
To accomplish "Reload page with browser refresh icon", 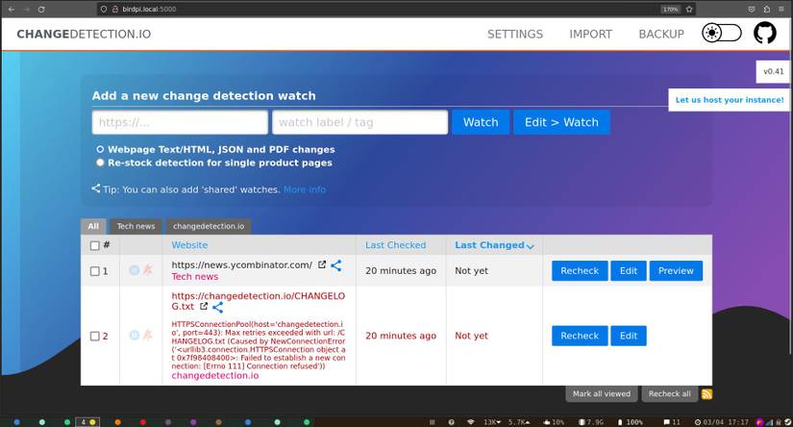I will click(x=41, y=9).
